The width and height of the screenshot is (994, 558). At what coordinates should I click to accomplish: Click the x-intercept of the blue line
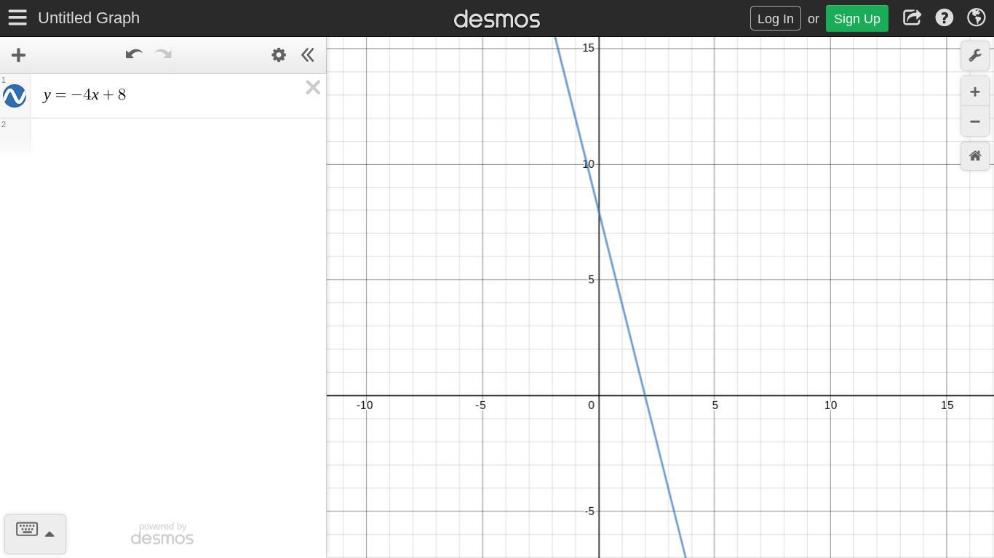(645, 396)
